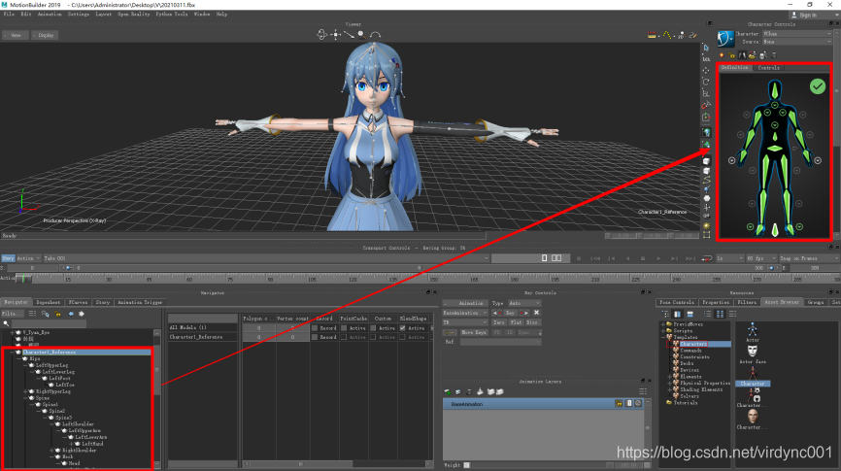Open the Snap on Frames dropdown

809,258
